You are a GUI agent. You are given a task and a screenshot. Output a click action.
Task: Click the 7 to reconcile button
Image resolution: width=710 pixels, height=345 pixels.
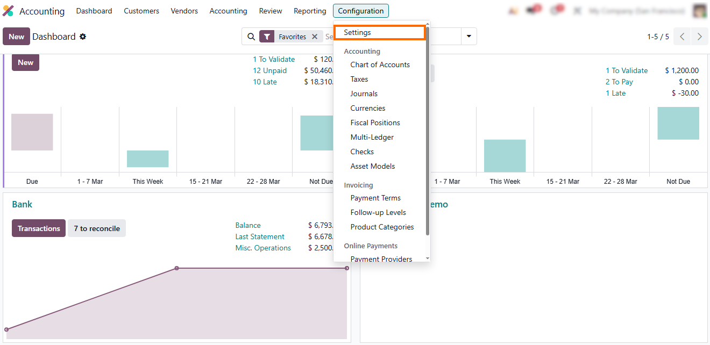click(x=97, y=228)
